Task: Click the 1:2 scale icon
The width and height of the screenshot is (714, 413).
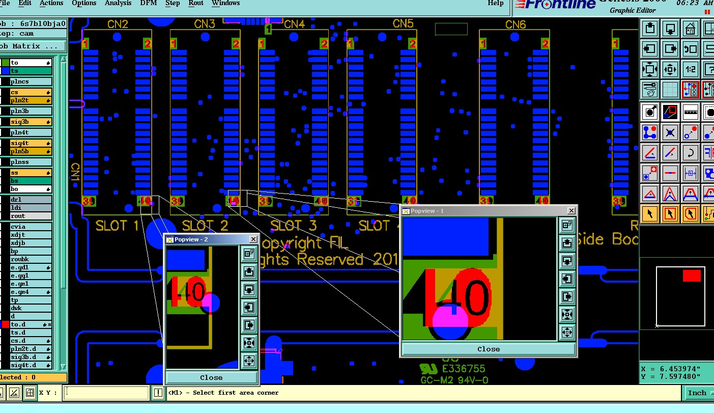Action: click(691, 69)
